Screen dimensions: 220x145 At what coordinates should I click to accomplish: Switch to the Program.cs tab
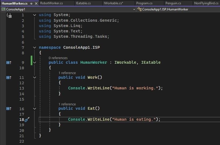(144, 3)
